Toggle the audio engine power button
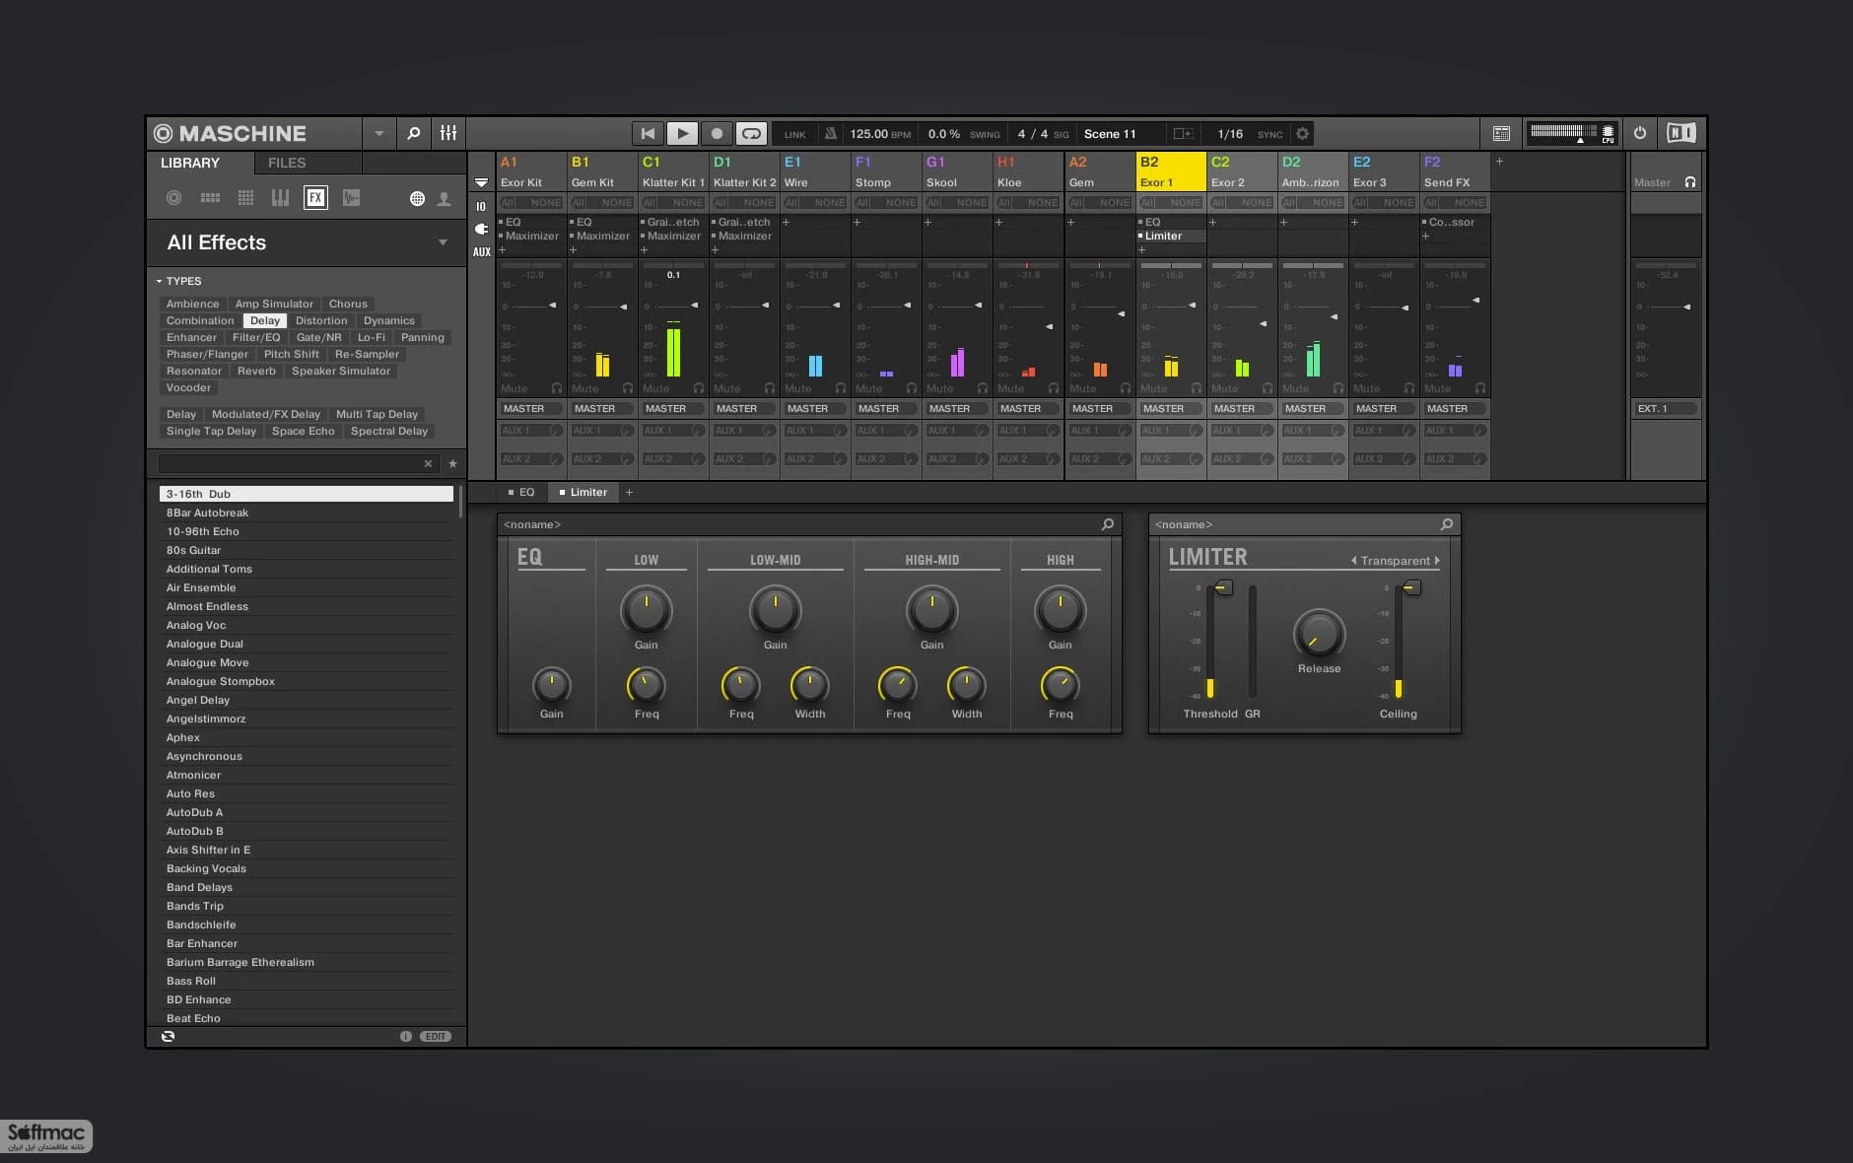This screenshot has width=1853, height=1163. 1640,133
